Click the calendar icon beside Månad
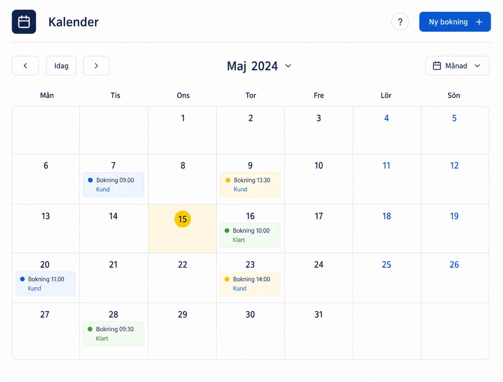 coord(437,66)
